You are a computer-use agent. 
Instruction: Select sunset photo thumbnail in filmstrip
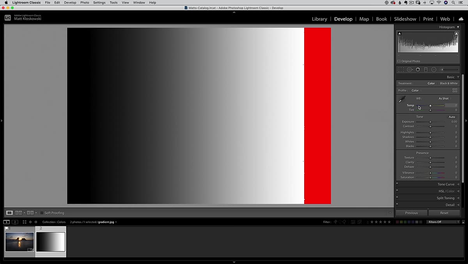(x=19, y=242)
